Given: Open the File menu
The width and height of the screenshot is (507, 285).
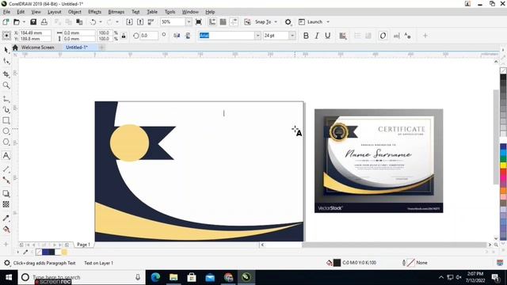Looking at the screenshot, I should click(6, 12).
